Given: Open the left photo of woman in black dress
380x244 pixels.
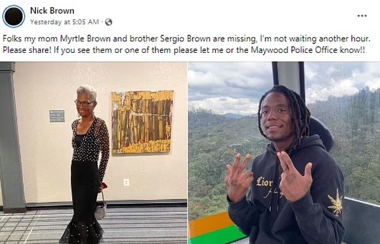Looking at the screenshot, I should pyautogui.click(x=94, y=153).
